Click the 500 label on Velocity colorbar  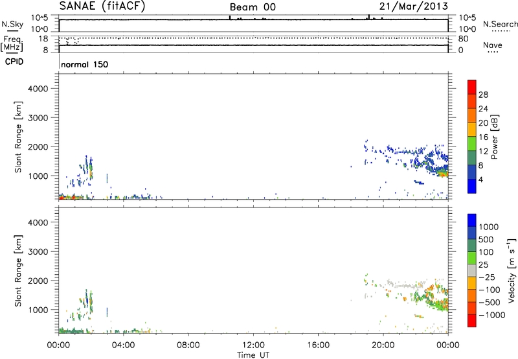tap(486, 240)
